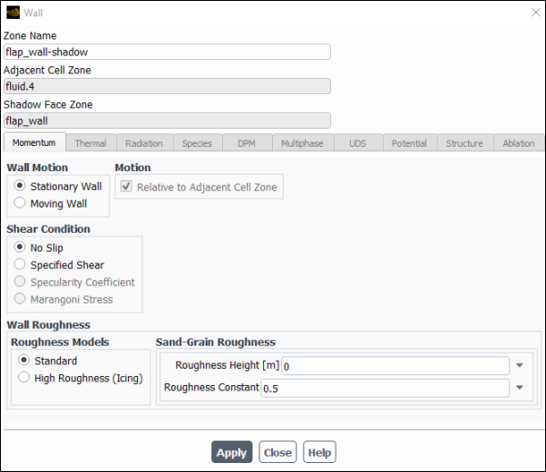
Task: Open the Multiphase tab
Action: pyautogui.click(x=302, y=143)
